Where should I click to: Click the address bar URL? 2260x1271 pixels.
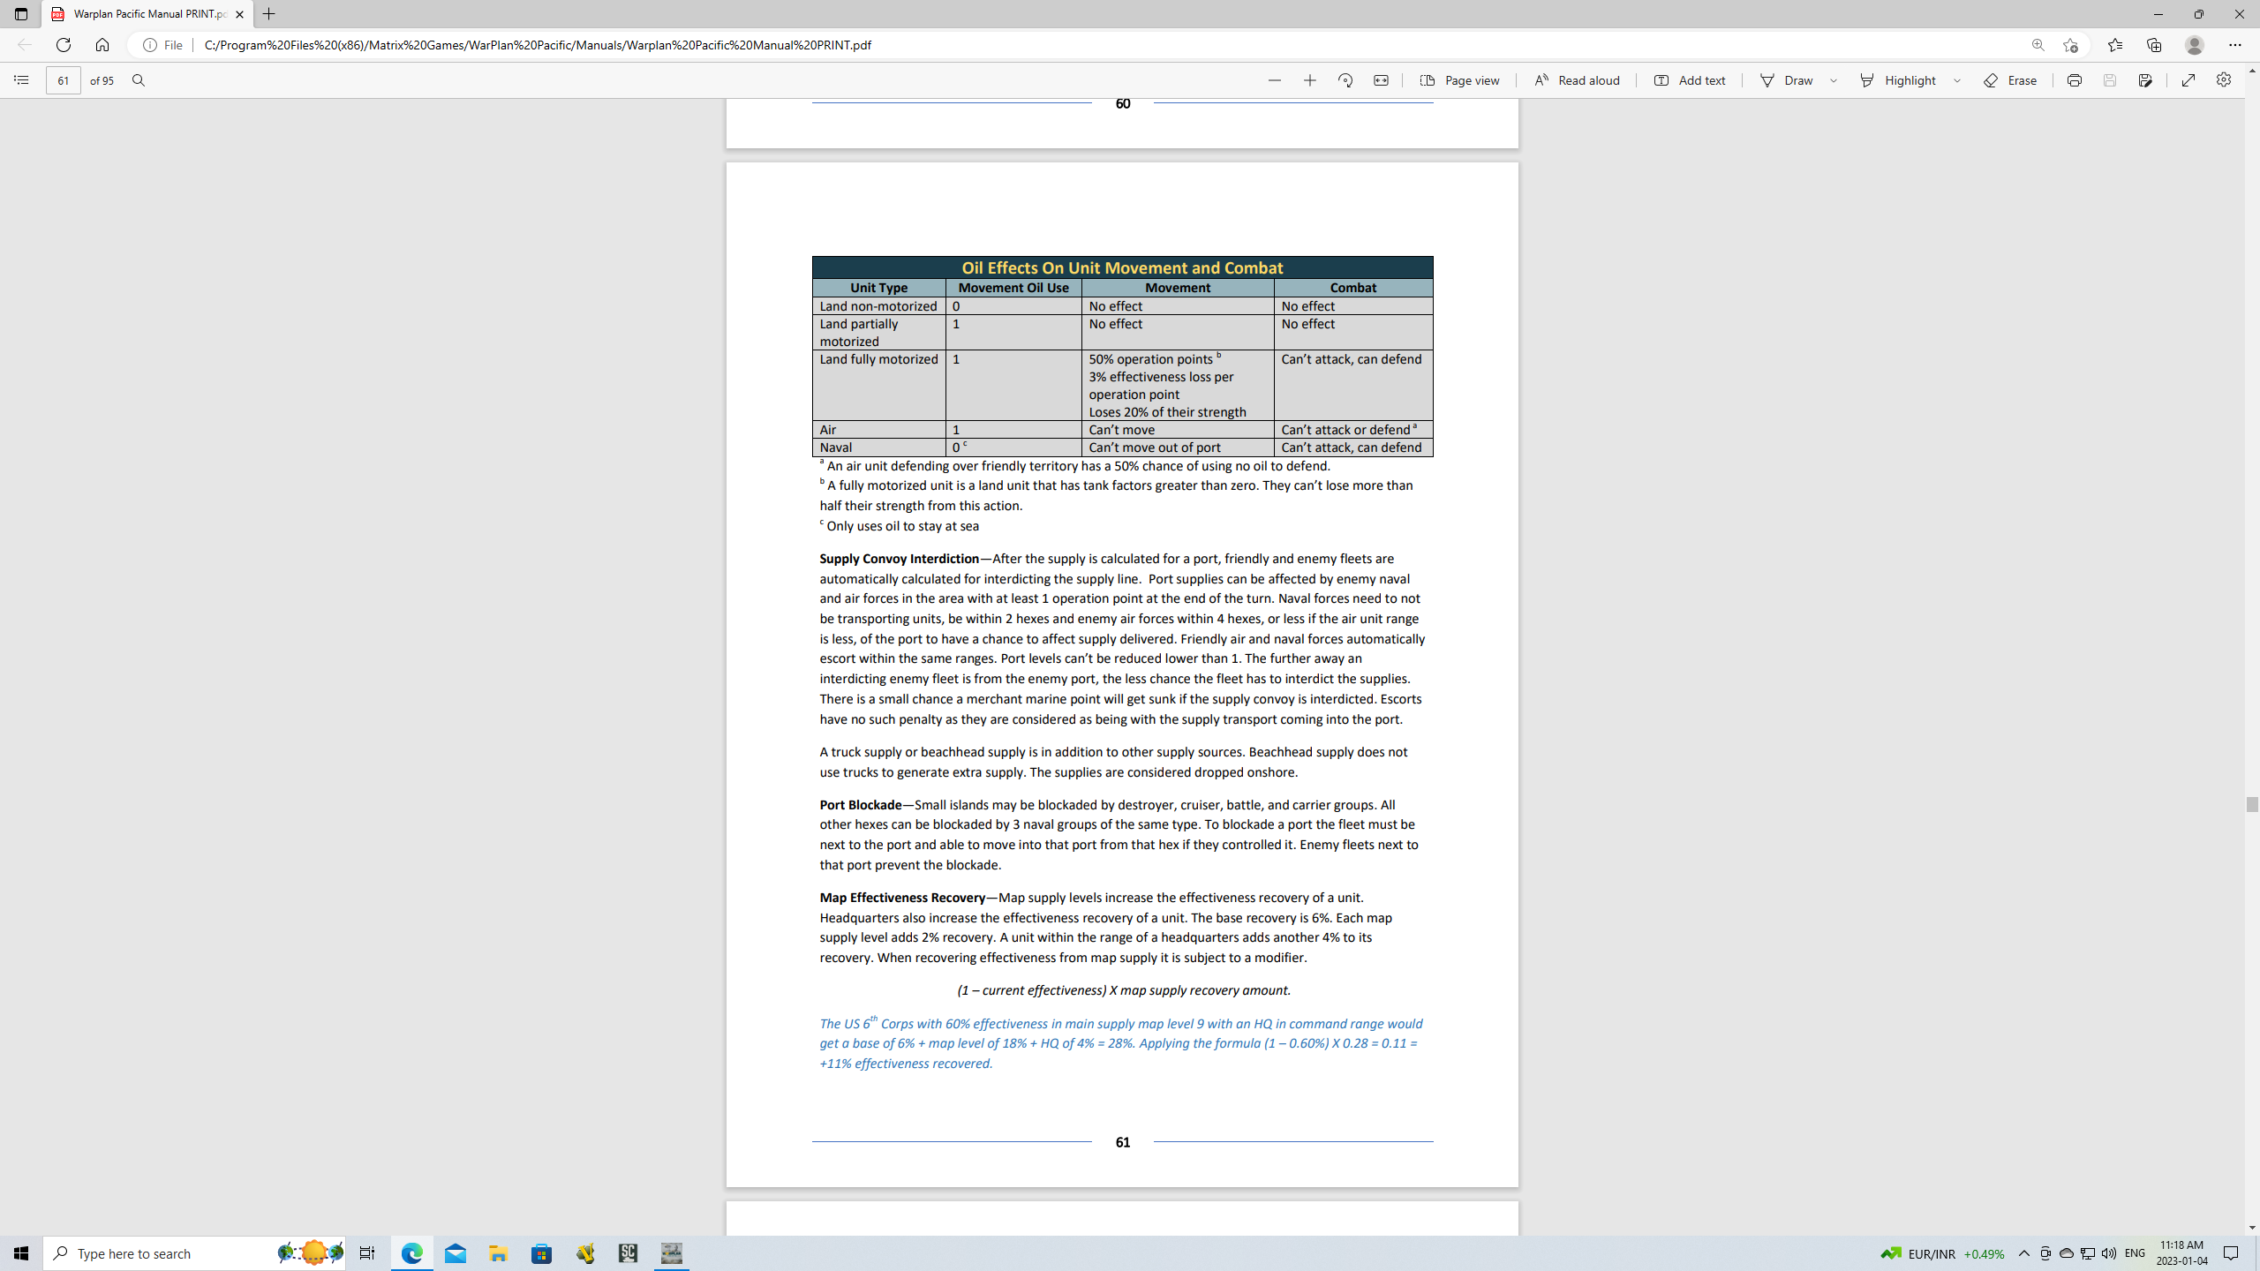click(x=538, y=45)
